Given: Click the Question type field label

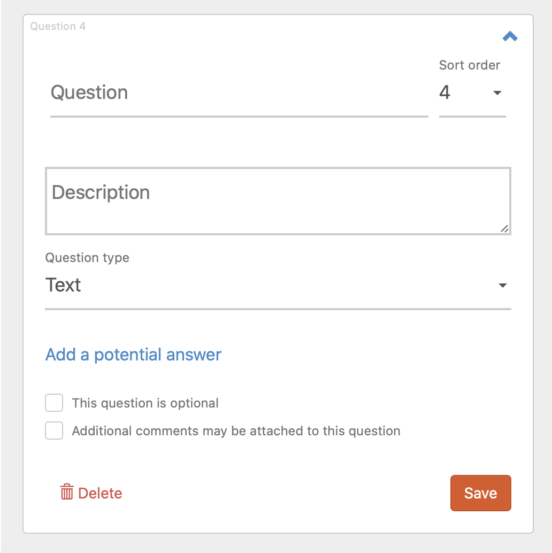Looking at the screenshot, I should point(87,258).
